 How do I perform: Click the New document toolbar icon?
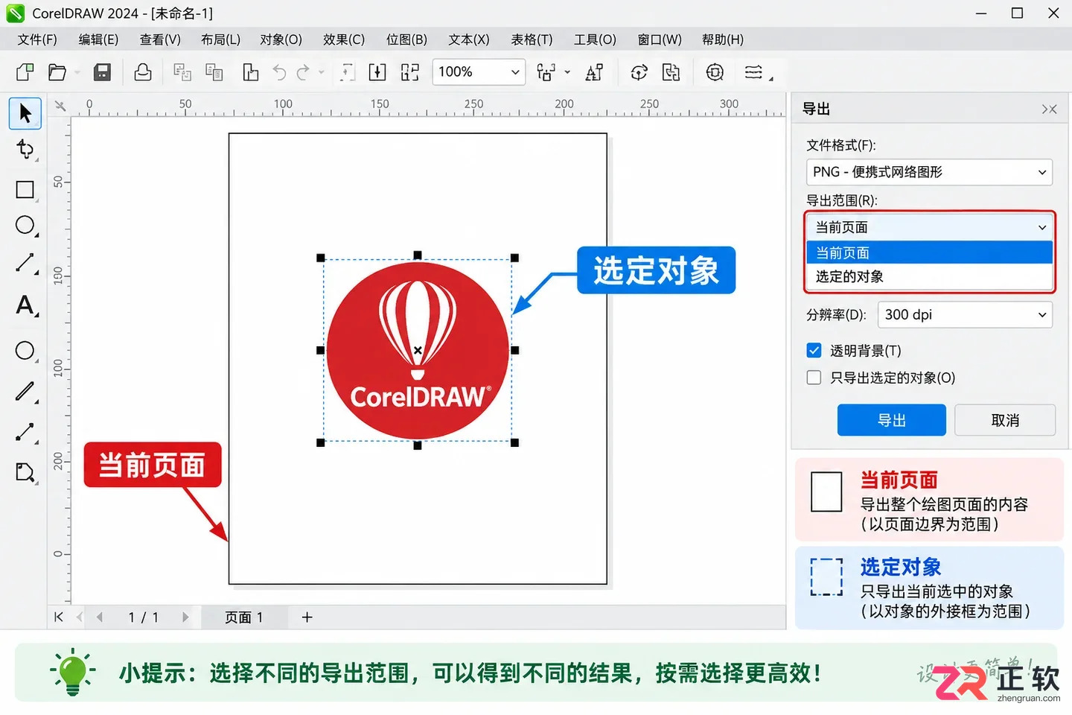[25, 72]
